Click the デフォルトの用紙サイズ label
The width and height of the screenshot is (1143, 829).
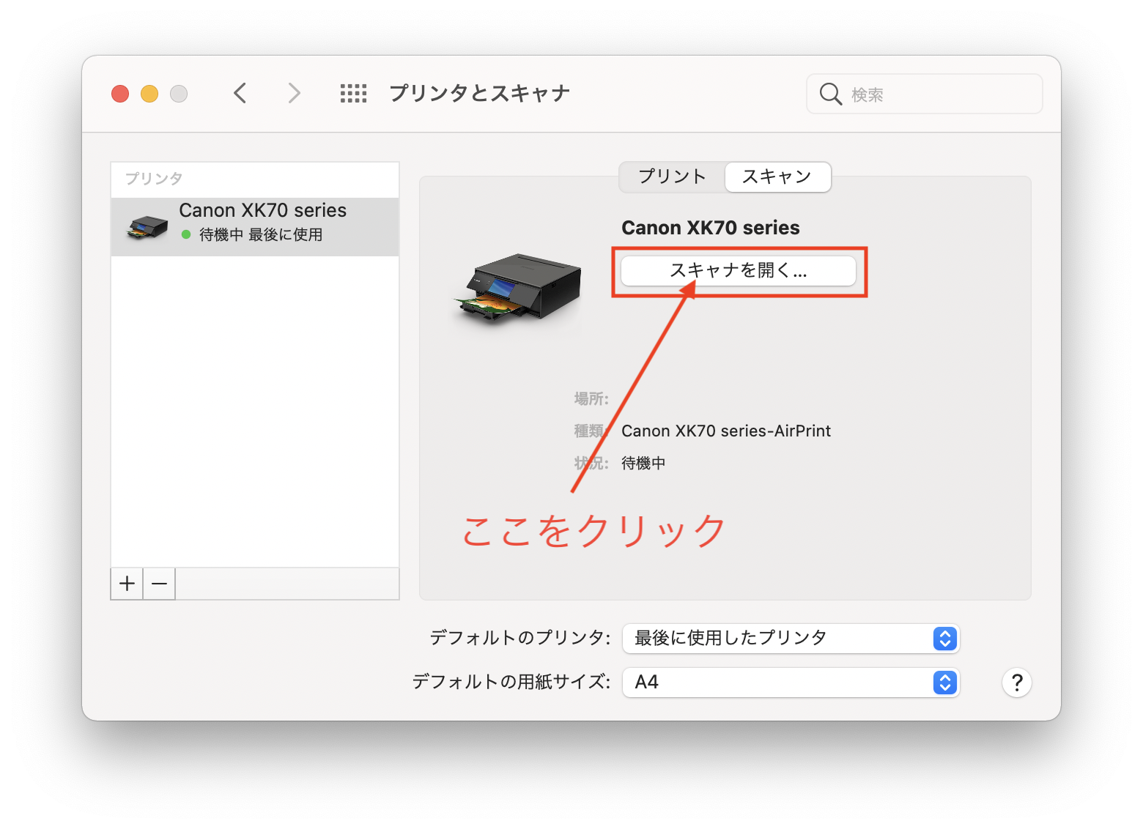click(511, 682)
